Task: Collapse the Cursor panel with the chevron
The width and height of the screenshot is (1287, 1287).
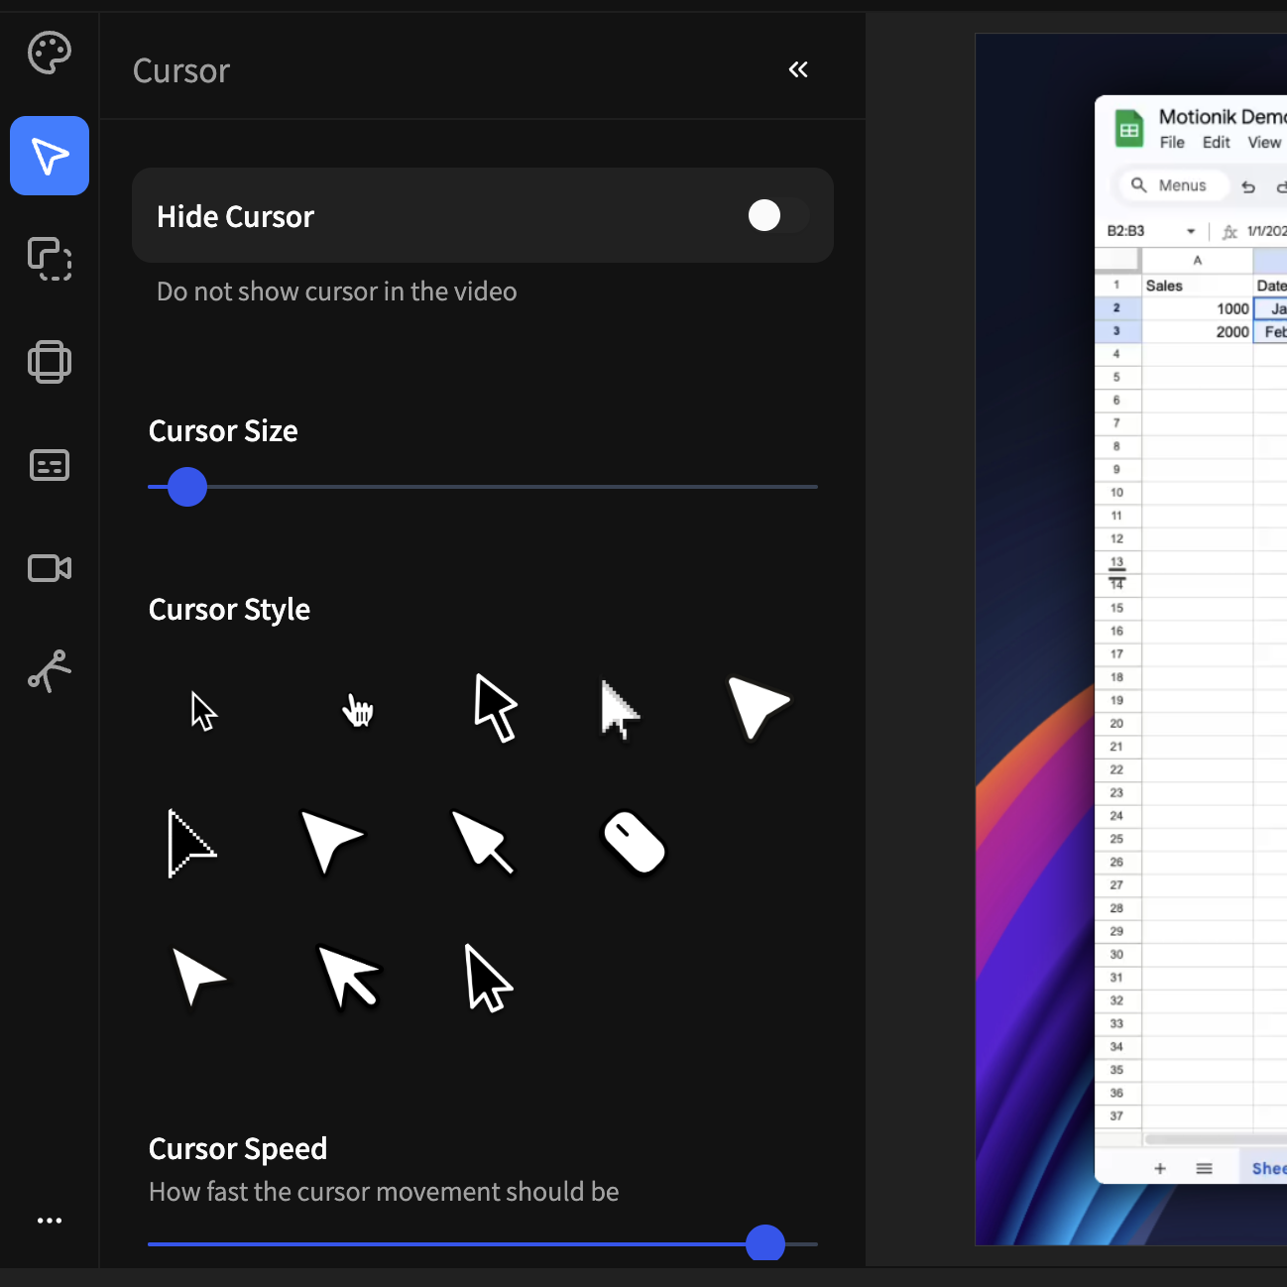Action: 798,69
